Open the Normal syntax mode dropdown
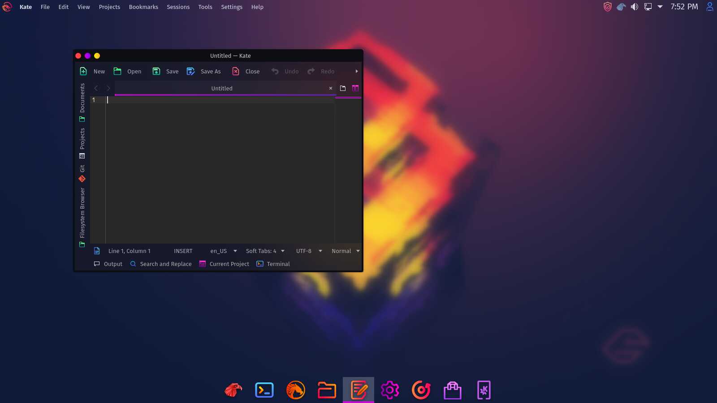The image size is (717, 403). click(346, 251)
